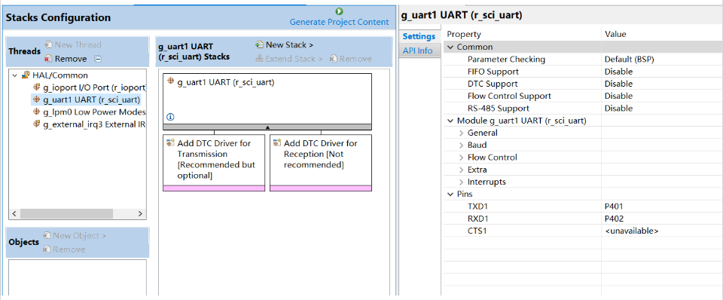723x300 pixels.
Task: Expand the Interrupts property section
Action: coord(461,182)
